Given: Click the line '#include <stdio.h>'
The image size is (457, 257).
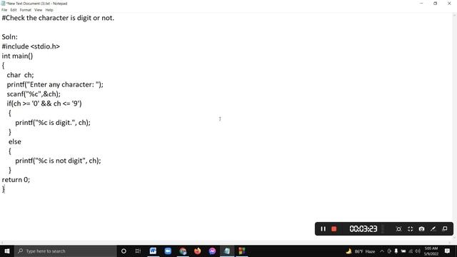Looking at the screenshot, I should tap(31, 46).
